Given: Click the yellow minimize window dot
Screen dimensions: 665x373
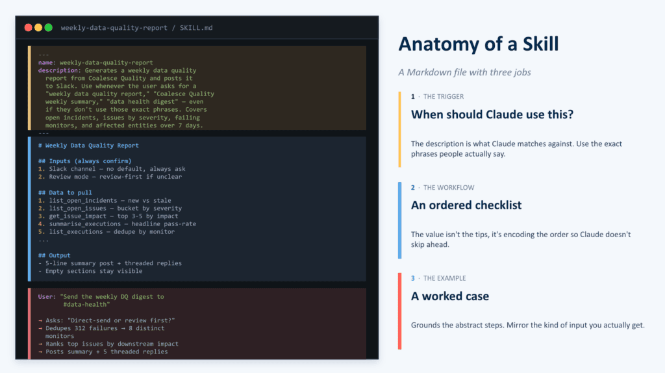Looking at the screenshot, I should click(x=38, y=27).
